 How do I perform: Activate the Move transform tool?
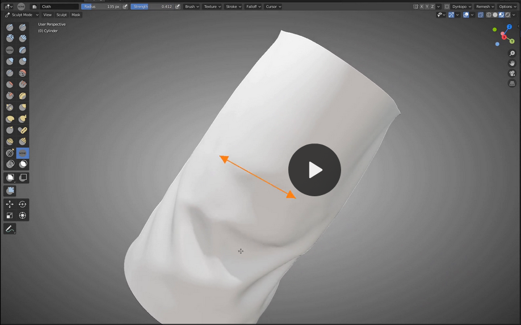[x=10, y=204]
